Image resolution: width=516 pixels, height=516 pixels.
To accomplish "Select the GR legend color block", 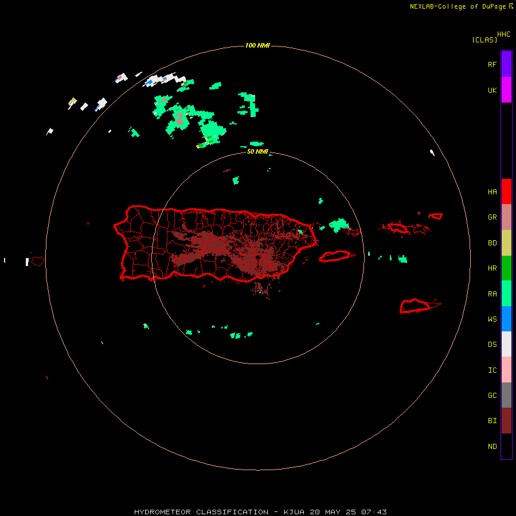I will point(506,217).
